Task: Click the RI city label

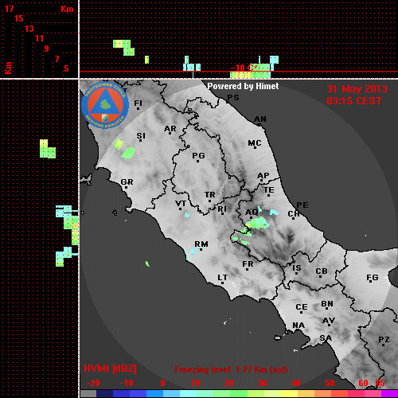Action: [x=222, y=209]
